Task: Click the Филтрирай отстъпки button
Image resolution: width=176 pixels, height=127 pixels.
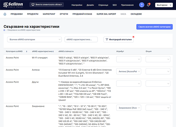Action: (x=118, y=39)
